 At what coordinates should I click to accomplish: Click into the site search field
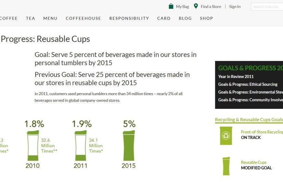(267, 7)
